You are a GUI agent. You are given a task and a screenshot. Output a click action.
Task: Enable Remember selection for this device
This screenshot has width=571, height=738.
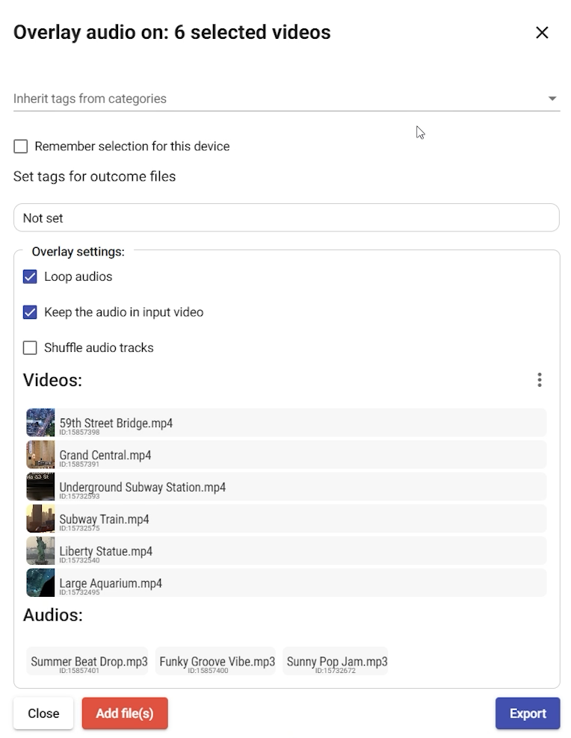[x=21, y=146]
